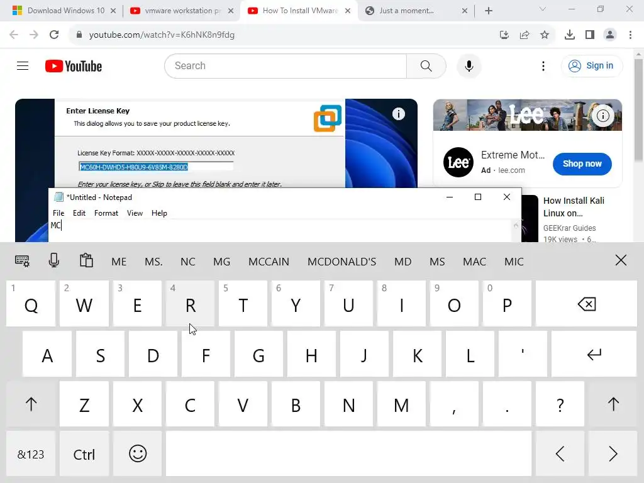Screen dimensions: 644x483
Task: Click the Lee ad banner image
Action: [x=528, y=115]
